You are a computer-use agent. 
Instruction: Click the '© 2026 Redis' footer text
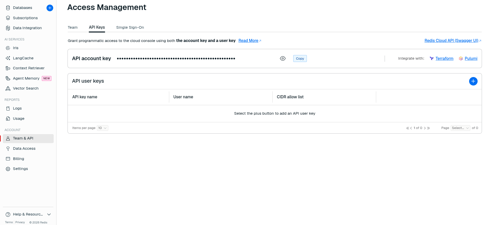38,222
